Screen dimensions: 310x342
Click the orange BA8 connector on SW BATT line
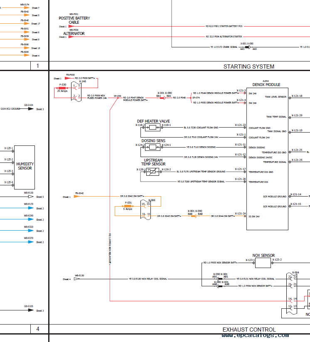coord(194,216)
